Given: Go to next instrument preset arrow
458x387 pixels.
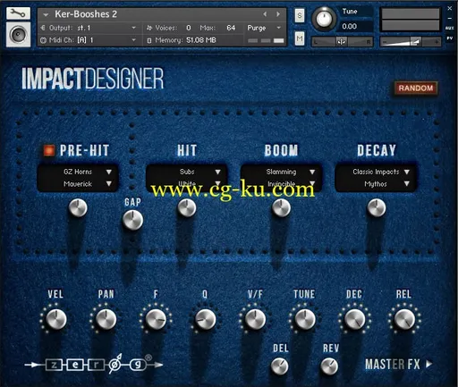Looking at the screenshot, I should [278, 14].
